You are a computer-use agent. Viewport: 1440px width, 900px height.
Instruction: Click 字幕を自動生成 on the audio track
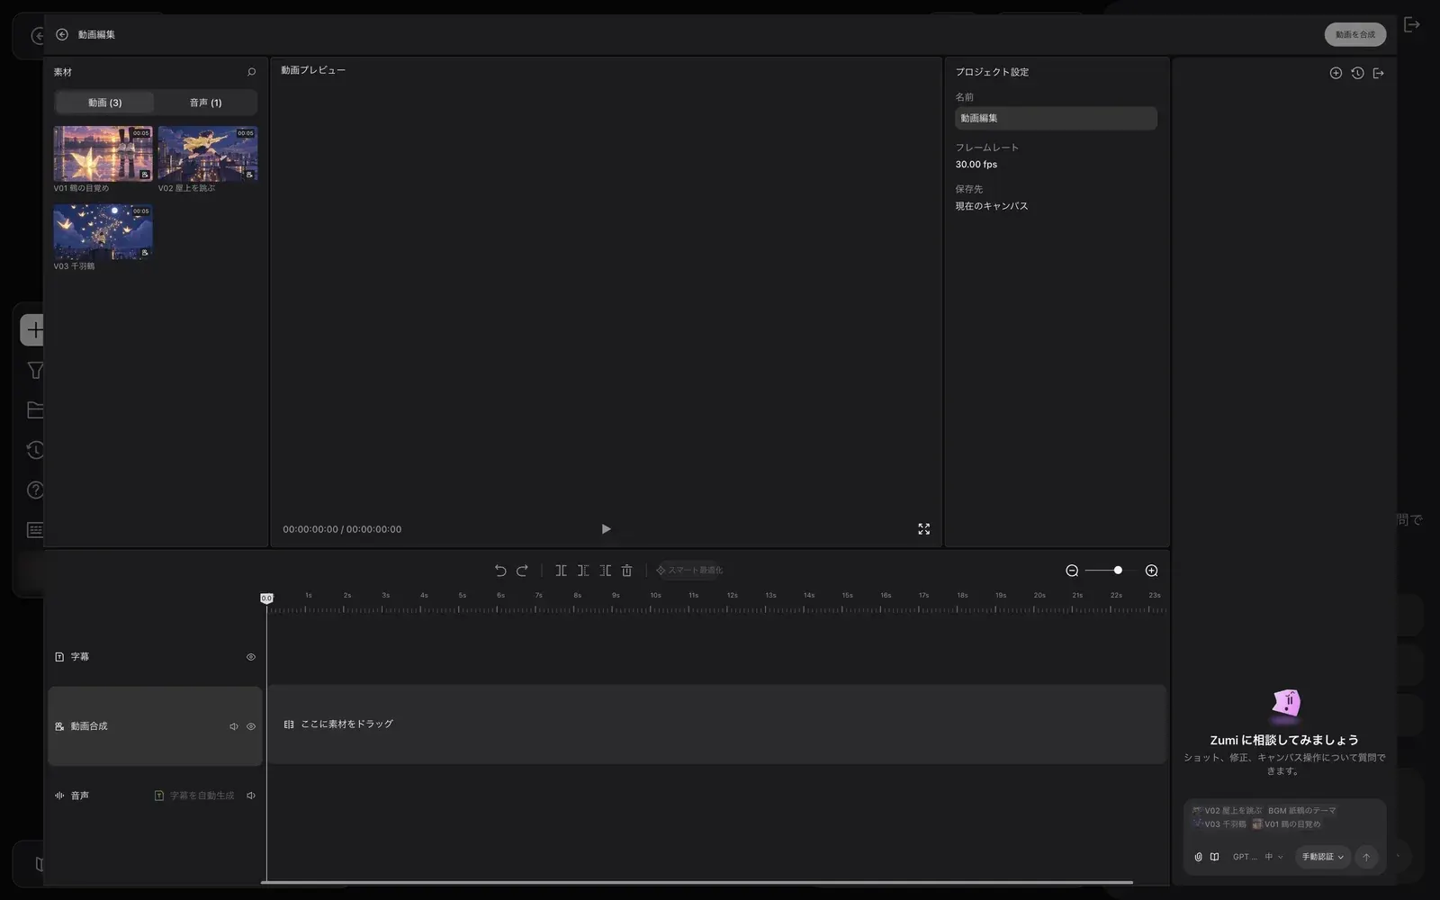click(x=194, y=796)
